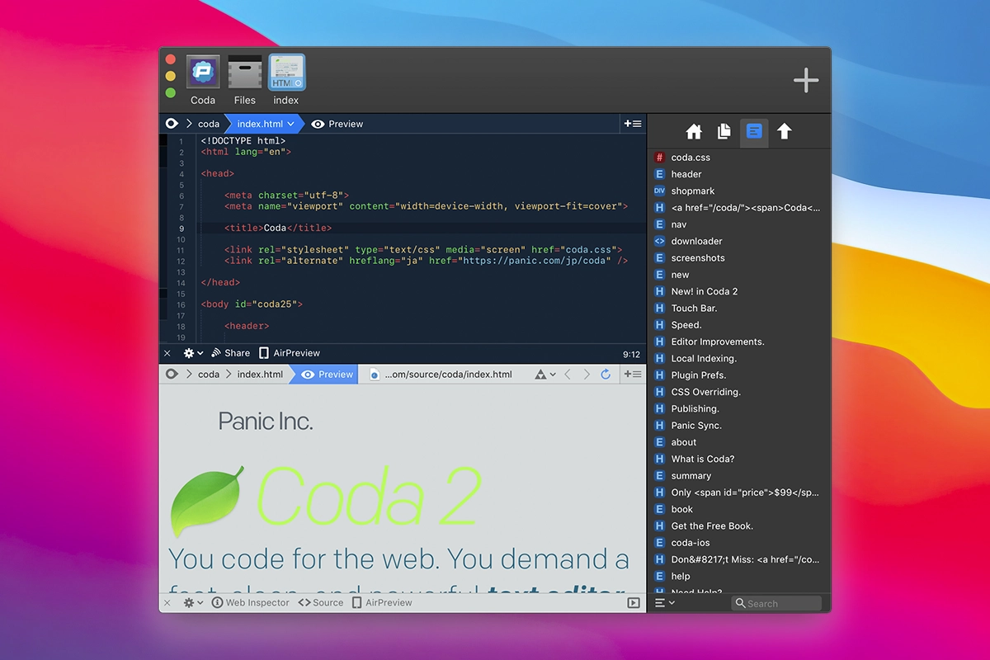The height and width of the screenshot is (660, 990).
Task: Select "What is Coda?" in the navigator
Action: tap(702, 459)
